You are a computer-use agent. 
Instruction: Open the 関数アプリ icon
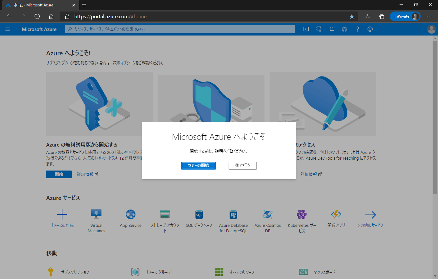click(x=336, y=214)
